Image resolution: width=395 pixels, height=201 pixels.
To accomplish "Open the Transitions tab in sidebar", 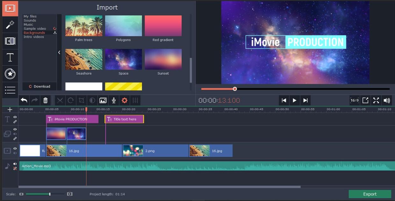I will point(10,41).
